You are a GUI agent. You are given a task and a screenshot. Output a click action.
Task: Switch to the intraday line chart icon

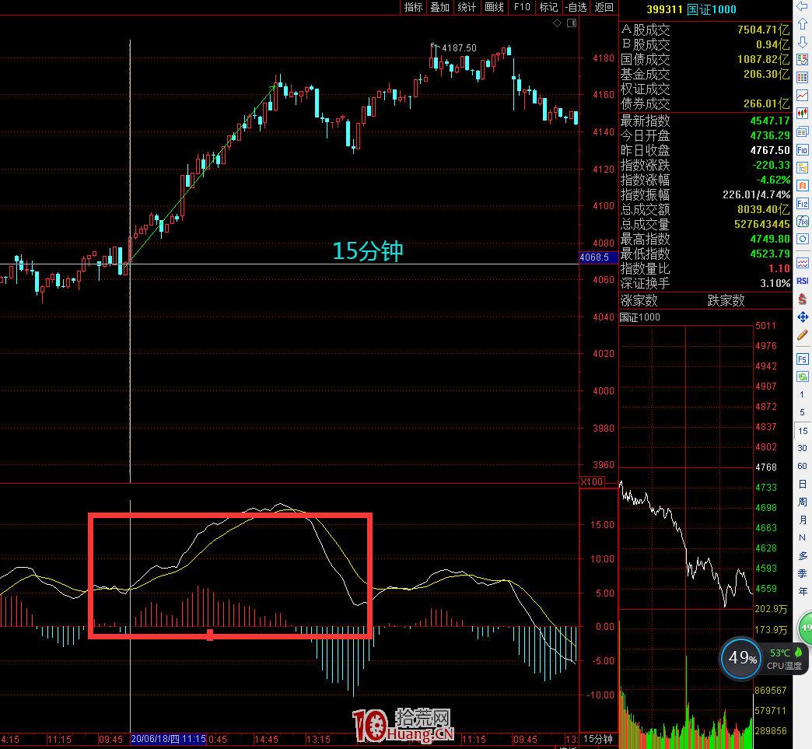(802, 96)
